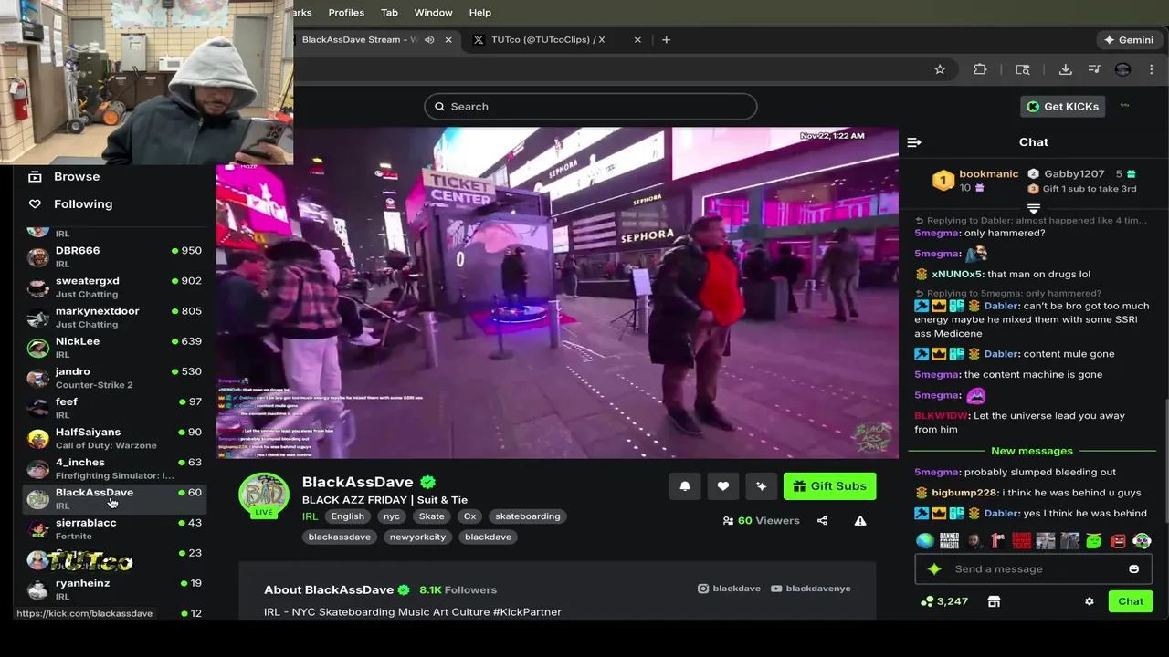The height and width of the screenshot is (657, 1169).
Task: Close the TUTco X tab
Action: 637,40
